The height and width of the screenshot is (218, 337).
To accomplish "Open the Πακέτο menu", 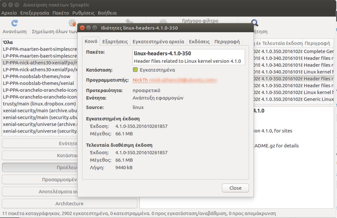I will coord(61,13).
